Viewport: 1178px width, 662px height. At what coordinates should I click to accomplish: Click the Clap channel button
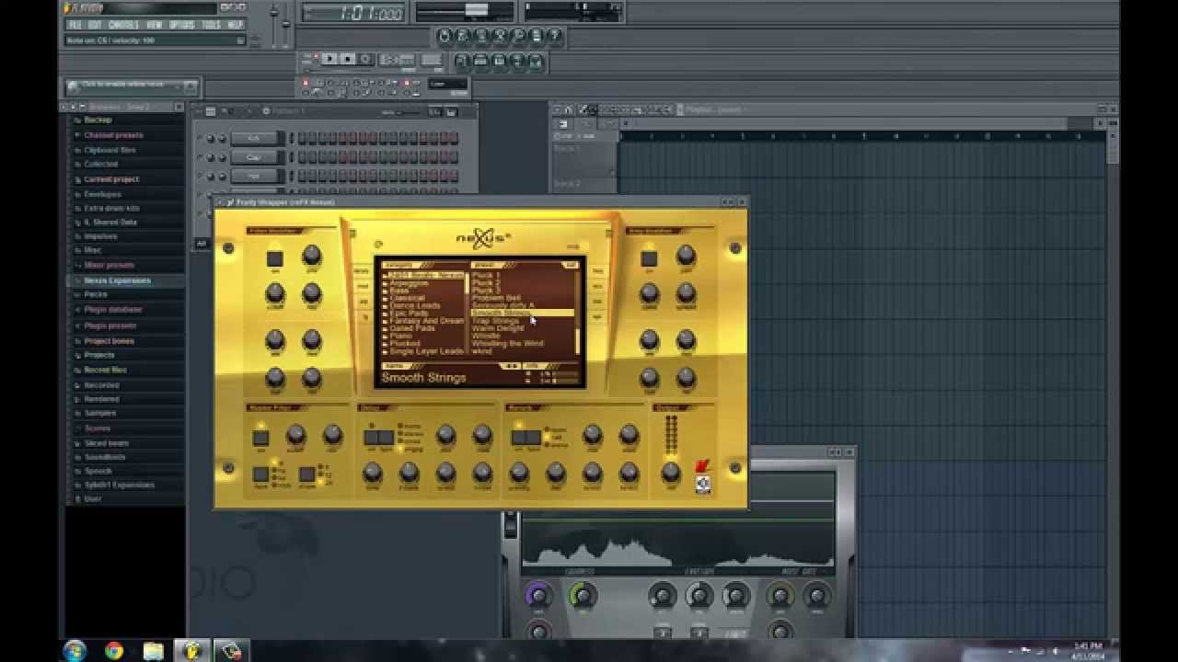(254, 157)
